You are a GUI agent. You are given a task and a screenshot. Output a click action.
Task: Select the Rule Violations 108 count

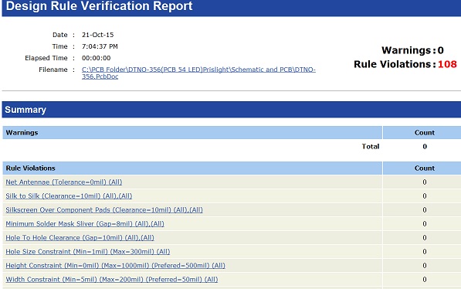[447, 64]
